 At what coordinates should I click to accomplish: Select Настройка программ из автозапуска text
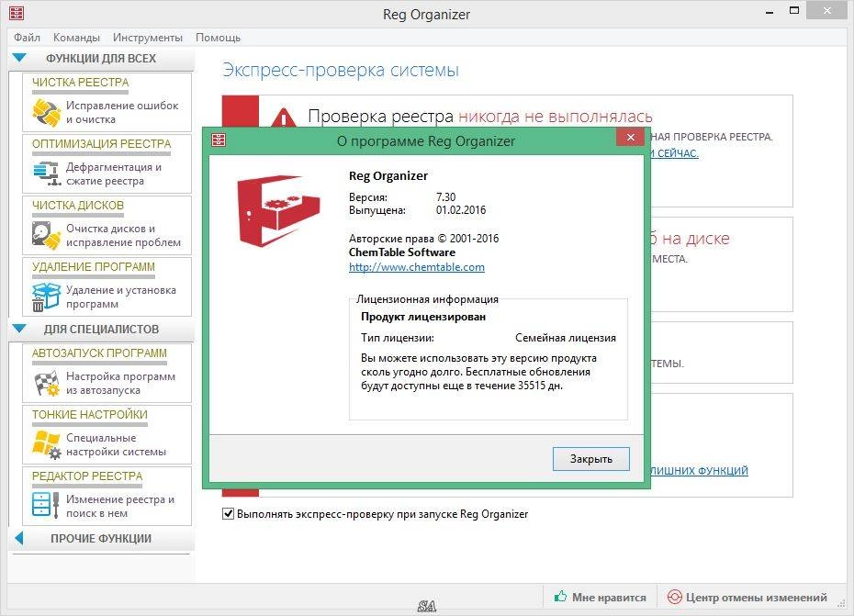121,383
